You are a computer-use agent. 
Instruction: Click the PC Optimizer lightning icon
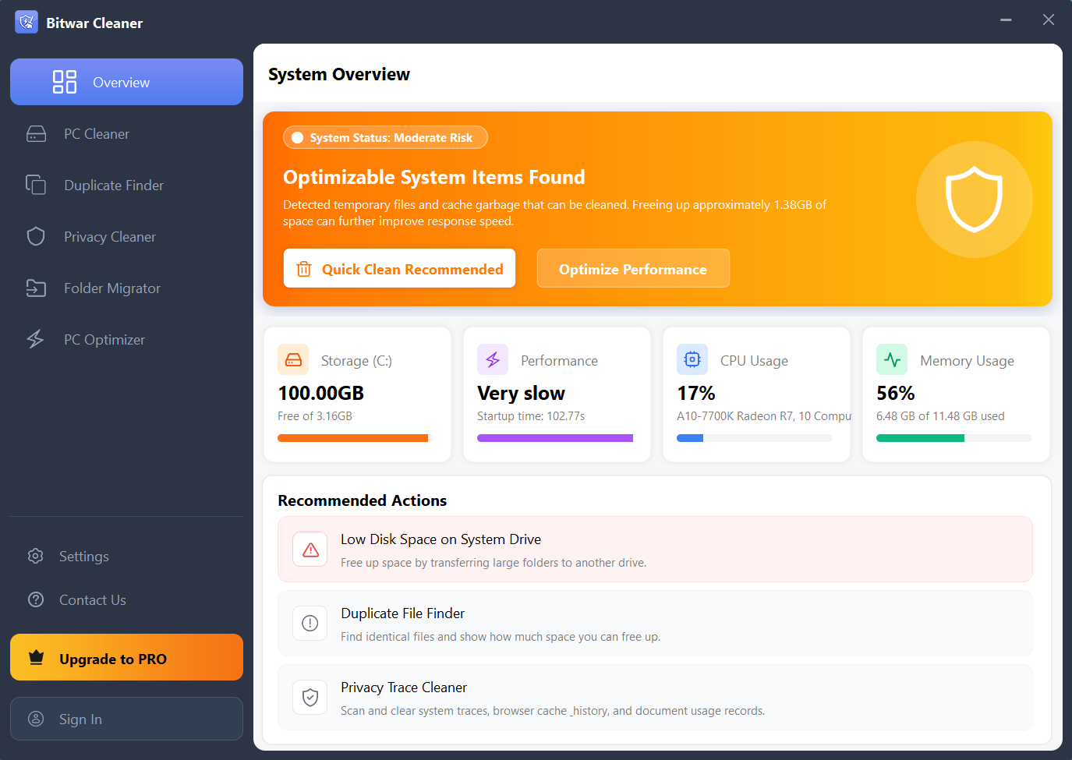click(x=36, y=339)
